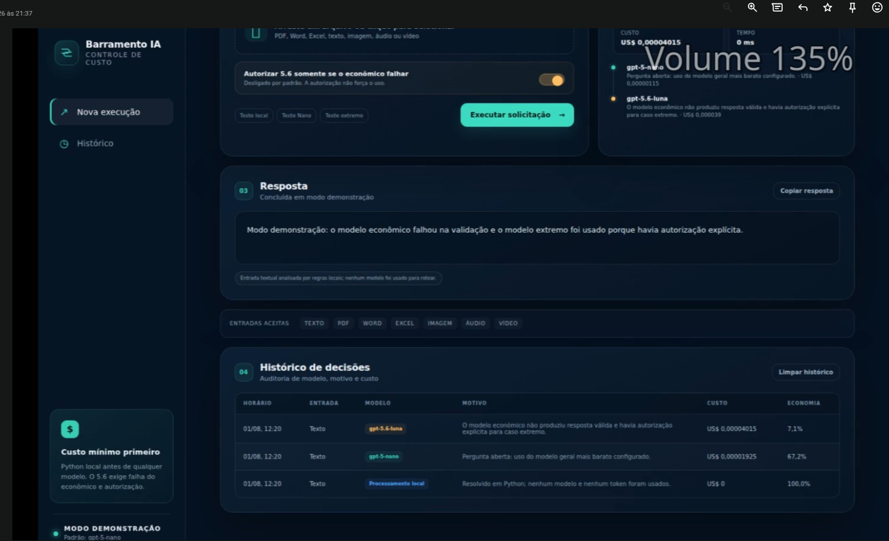Open the Histórico sidebar label
Image resolution: width=889 pixels, height=541 pixels.
click(95, 143)
